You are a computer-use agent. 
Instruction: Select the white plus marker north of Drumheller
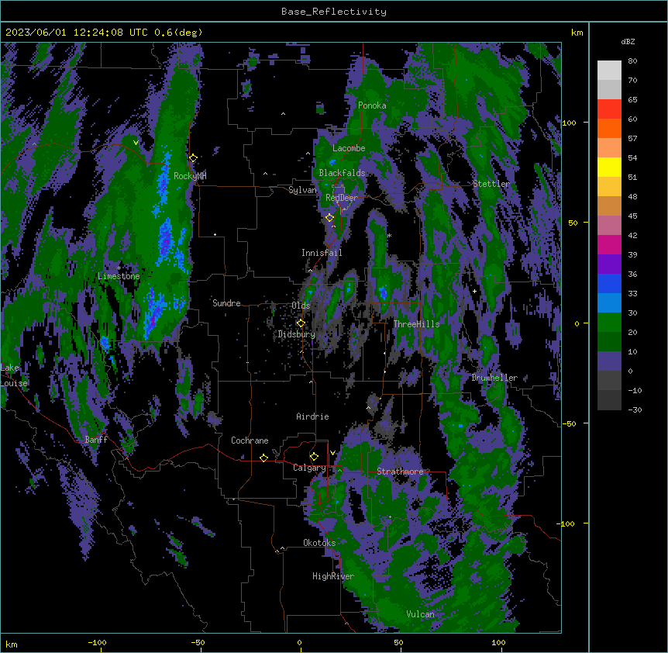tap(474, 291)
